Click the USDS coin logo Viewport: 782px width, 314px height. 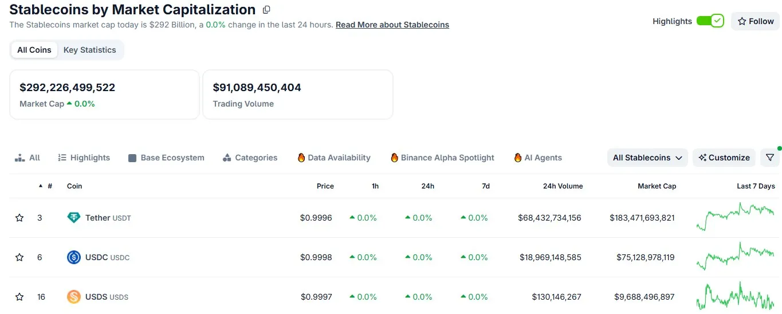click(x=73, y=297)
